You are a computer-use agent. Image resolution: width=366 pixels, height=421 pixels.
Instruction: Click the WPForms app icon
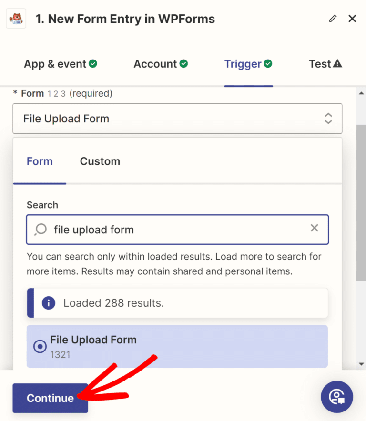coord(16,18)
